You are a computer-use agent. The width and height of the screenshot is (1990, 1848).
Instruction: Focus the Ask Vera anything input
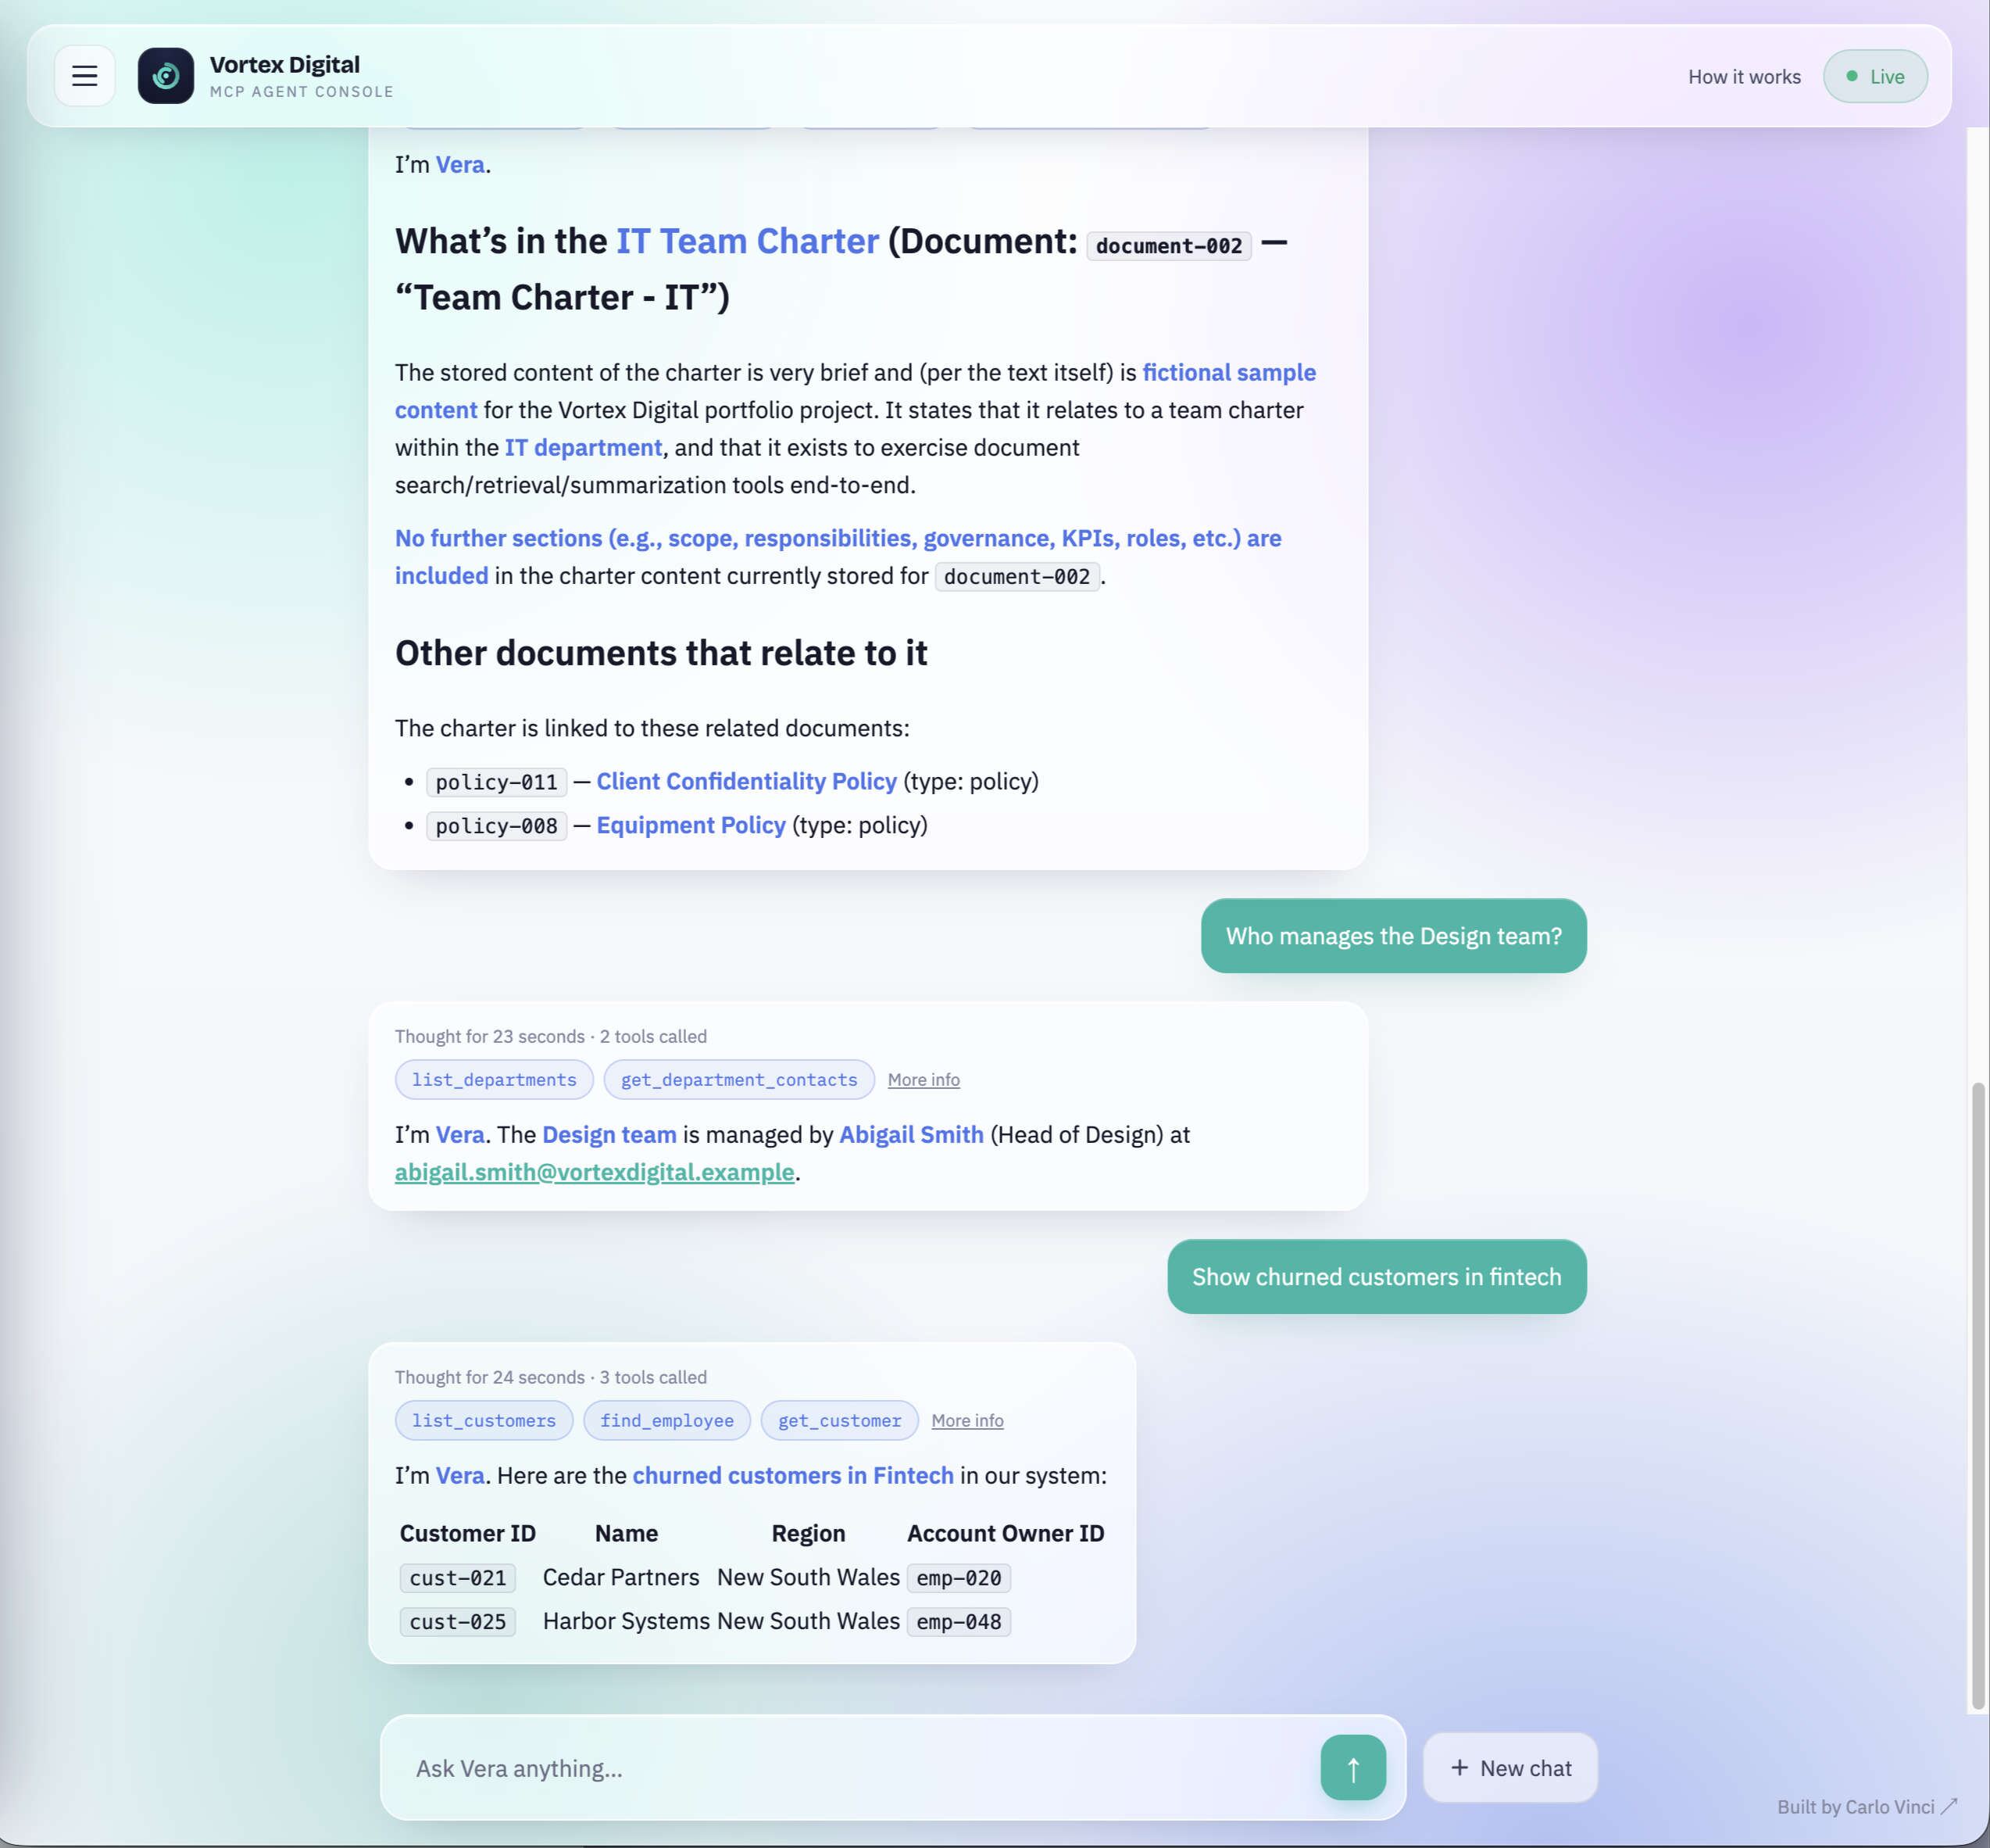[859, 1768]
